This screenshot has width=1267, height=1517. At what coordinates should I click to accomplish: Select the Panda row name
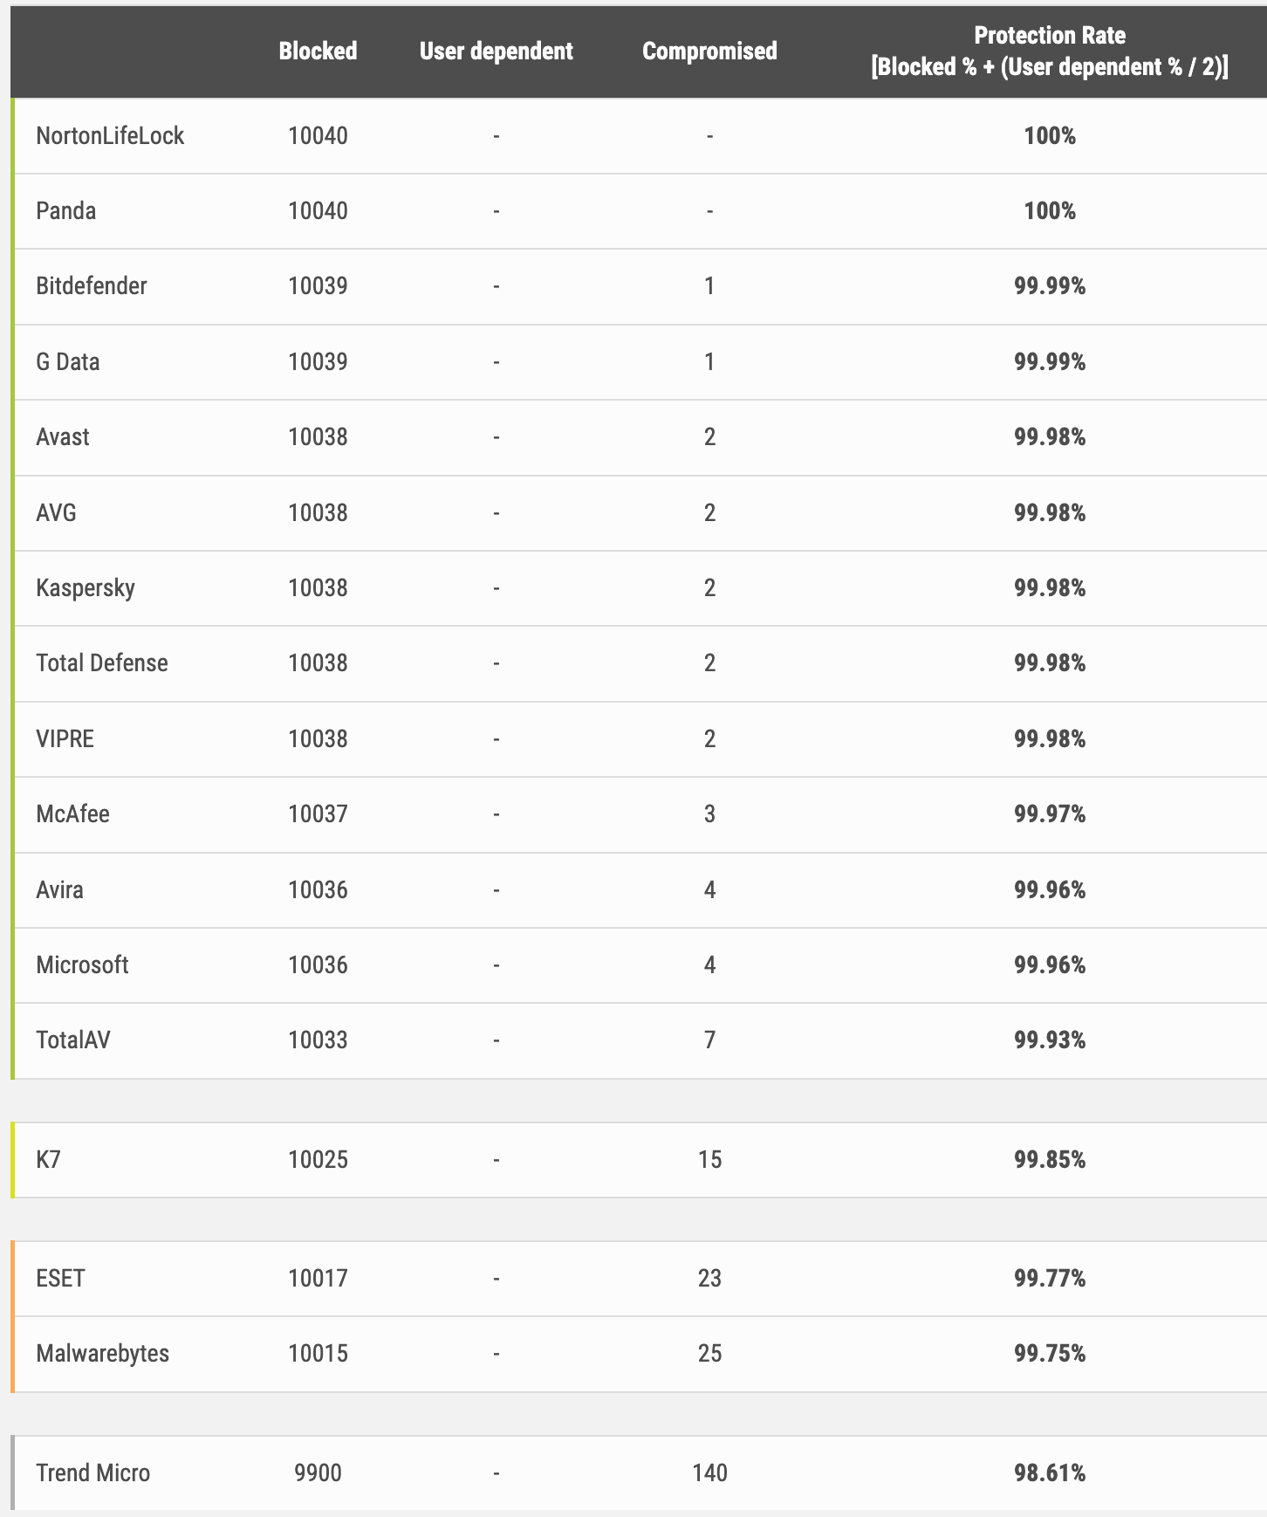click(66, 211)
